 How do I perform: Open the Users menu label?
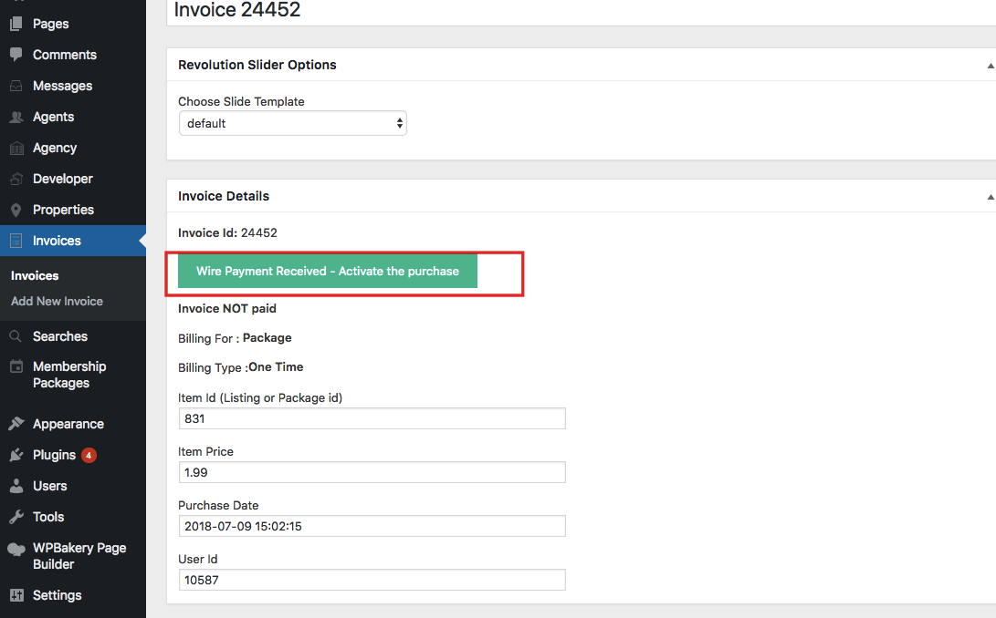click(49, 486)
